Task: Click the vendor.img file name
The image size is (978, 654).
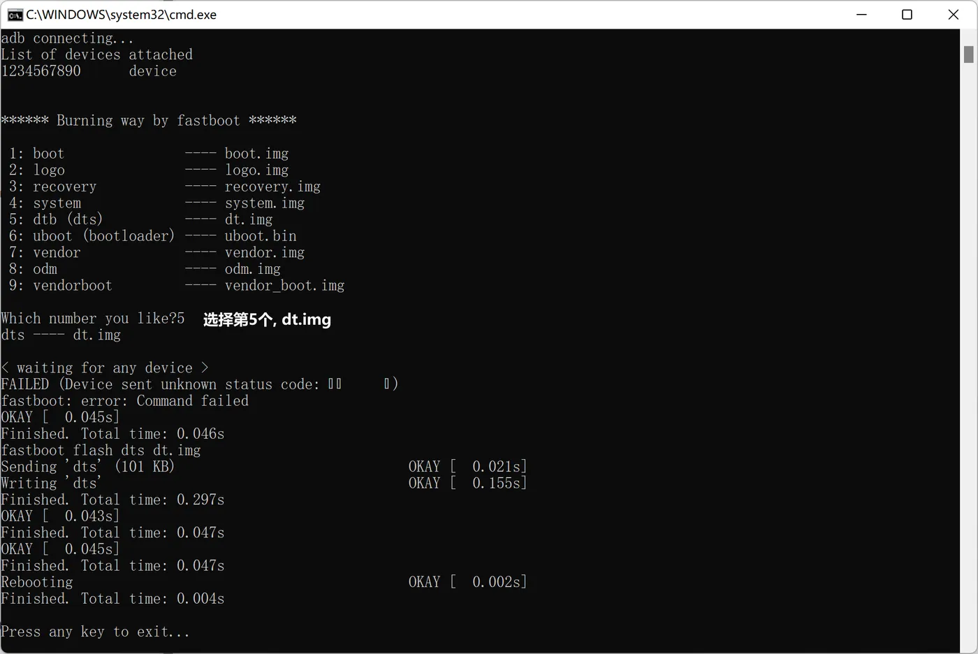Action: pos(264,252)
